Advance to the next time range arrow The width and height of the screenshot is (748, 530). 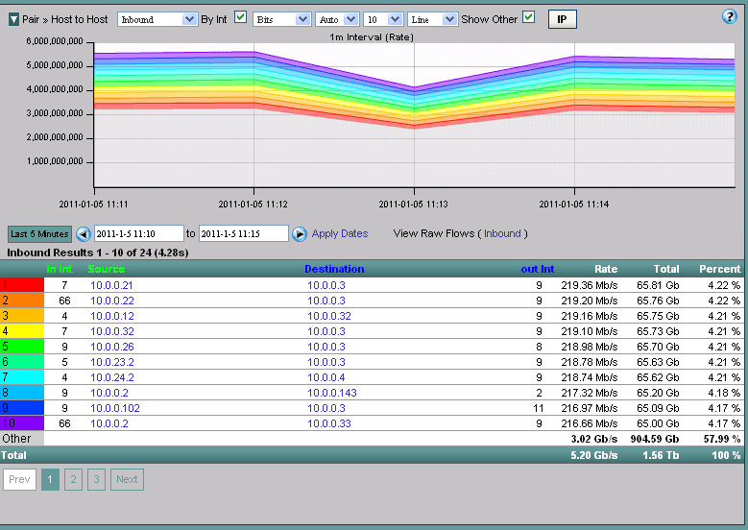click(x=300, y=233)
